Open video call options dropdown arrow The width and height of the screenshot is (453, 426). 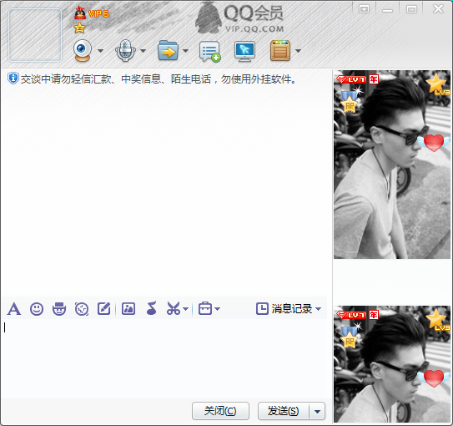tap(100, 51)
